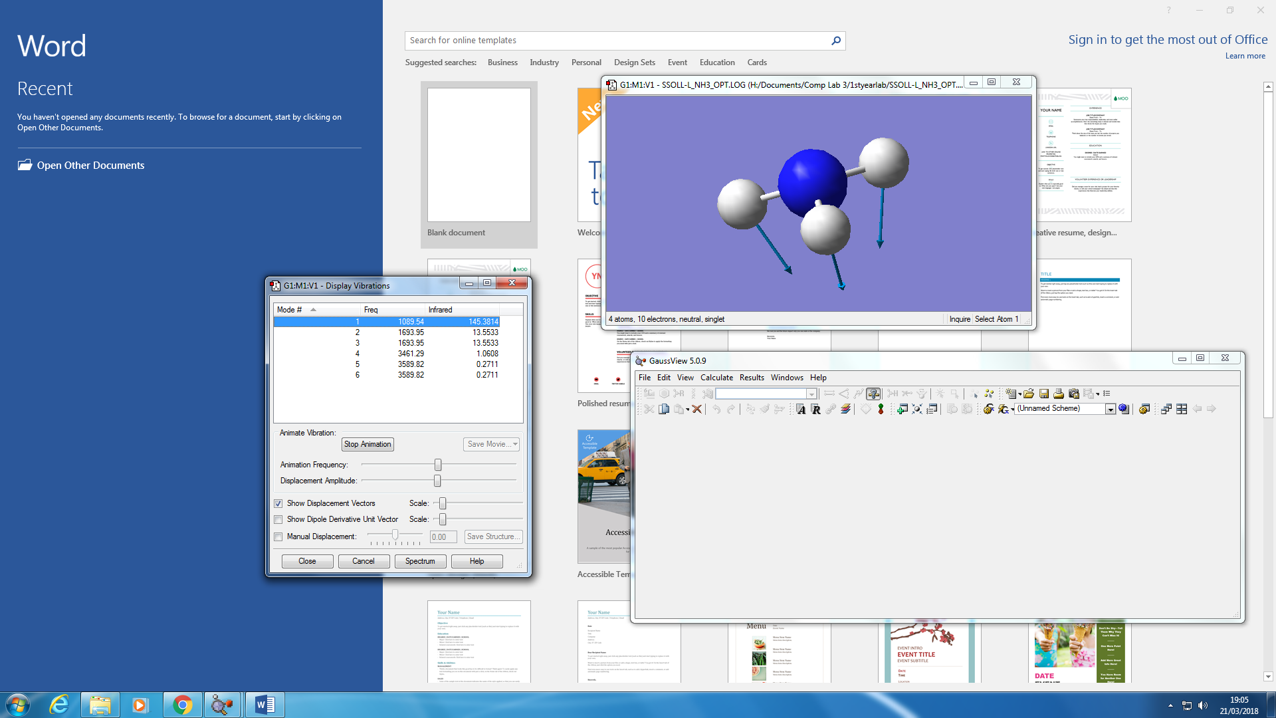Expand the Unnamed Scheme dropdown
This screenshot has width=1276, height=718.
[x=1111, y=409]
